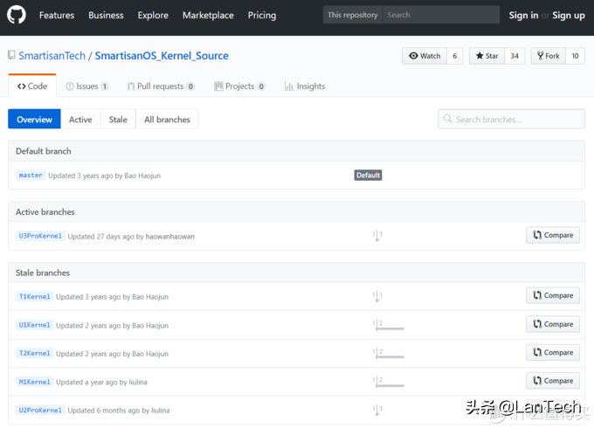The image size is (594, 428).
Task: Open the Features menu item
Action: click(x=57, y=15)
